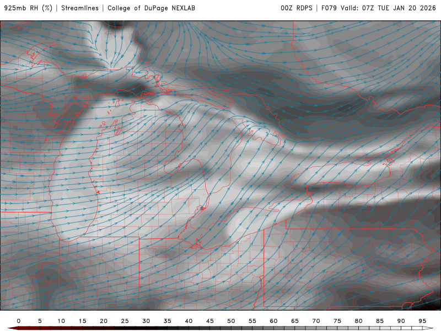Click the '45' value on the color scale

(210, 321)
